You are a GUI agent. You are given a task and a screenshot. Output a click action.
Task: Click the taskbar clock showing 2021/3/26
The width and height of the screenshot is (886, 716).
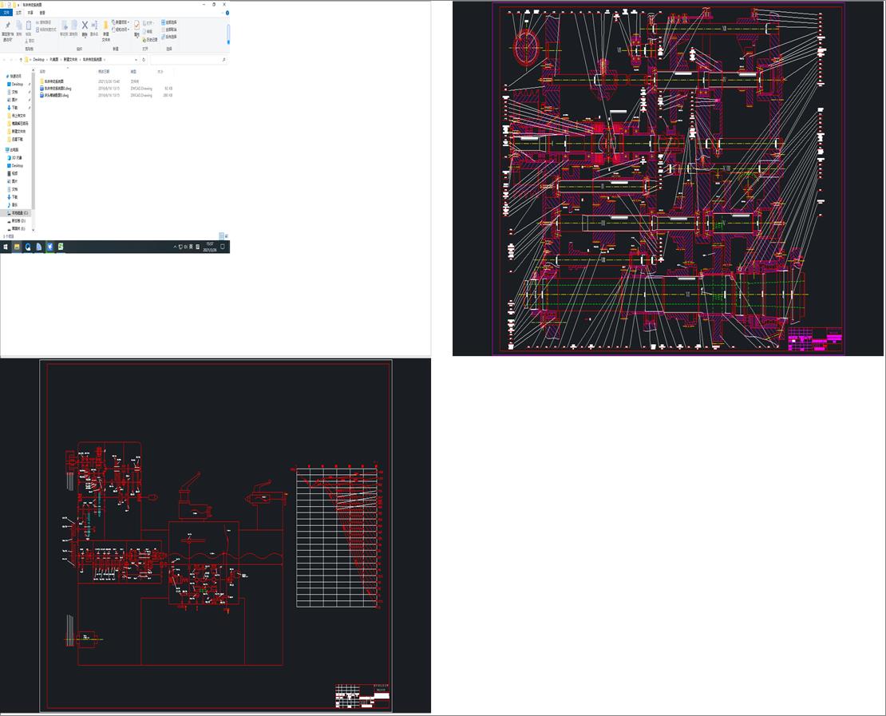[x=210, y=247]
